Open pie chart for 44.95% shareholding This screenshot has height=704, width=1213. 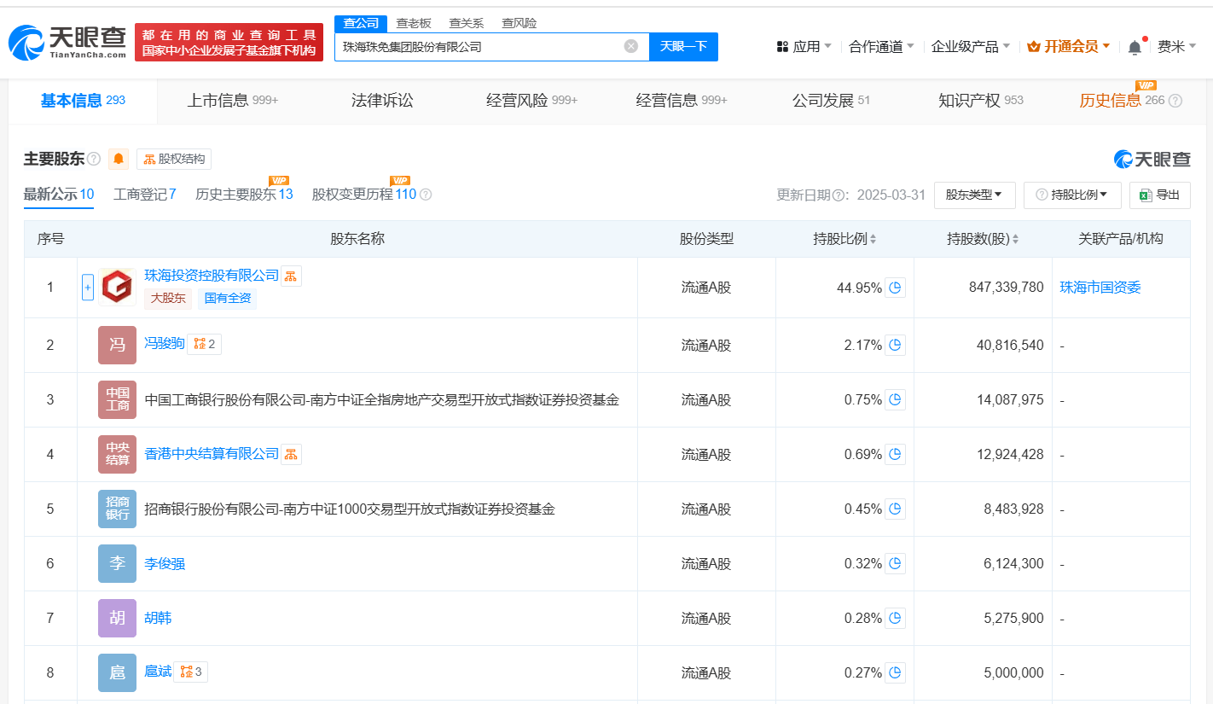(895, 288)
